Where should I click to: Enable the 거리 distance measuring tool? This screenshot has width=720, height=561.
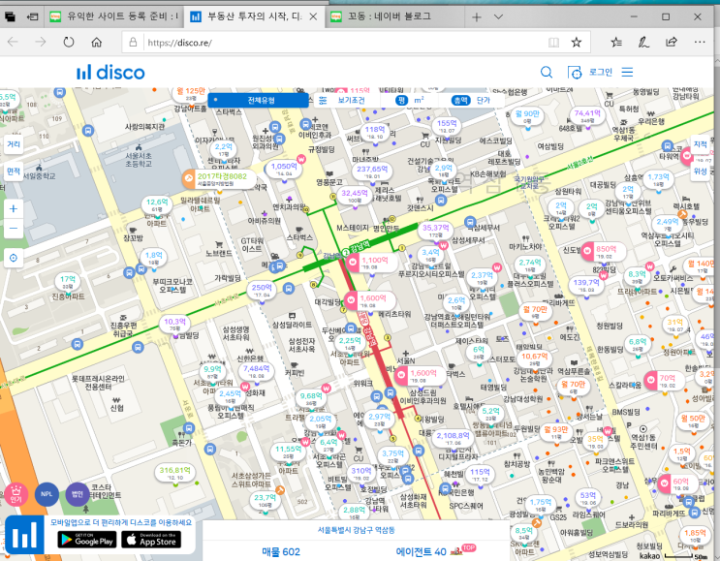tap(14, 144)
